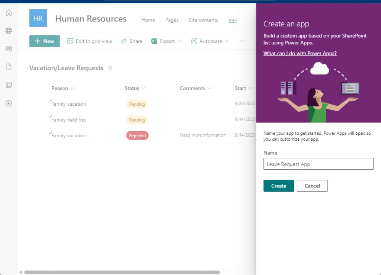Open the Comments column header menu
Image resolution: width=381 pixels, height=275 pixels.
pyautogui.click(x=196, y=88)
